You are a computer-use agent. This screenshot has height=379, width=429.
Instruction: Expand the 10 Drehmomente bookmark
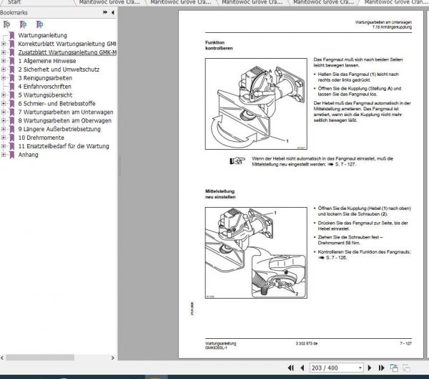(4, 138)
